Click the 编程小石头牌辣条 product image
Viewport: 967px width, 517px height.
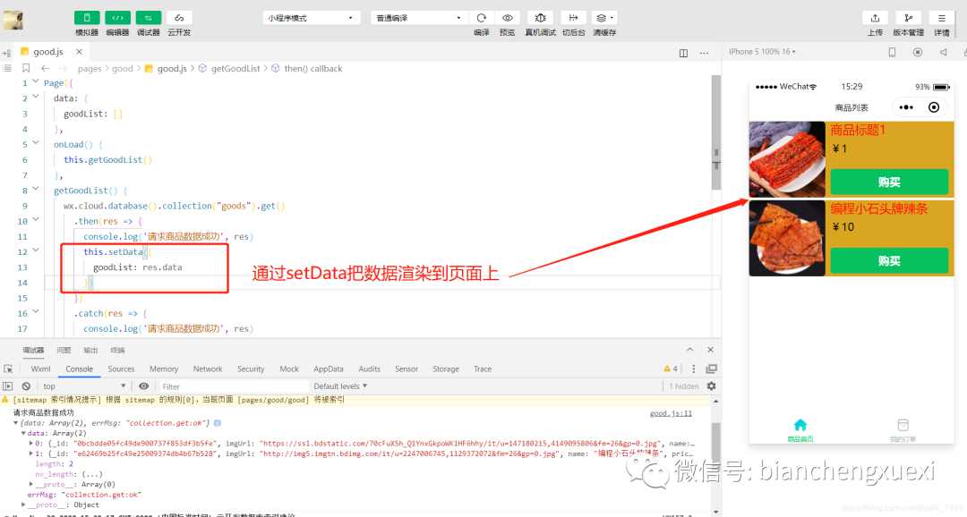(787, 238)
